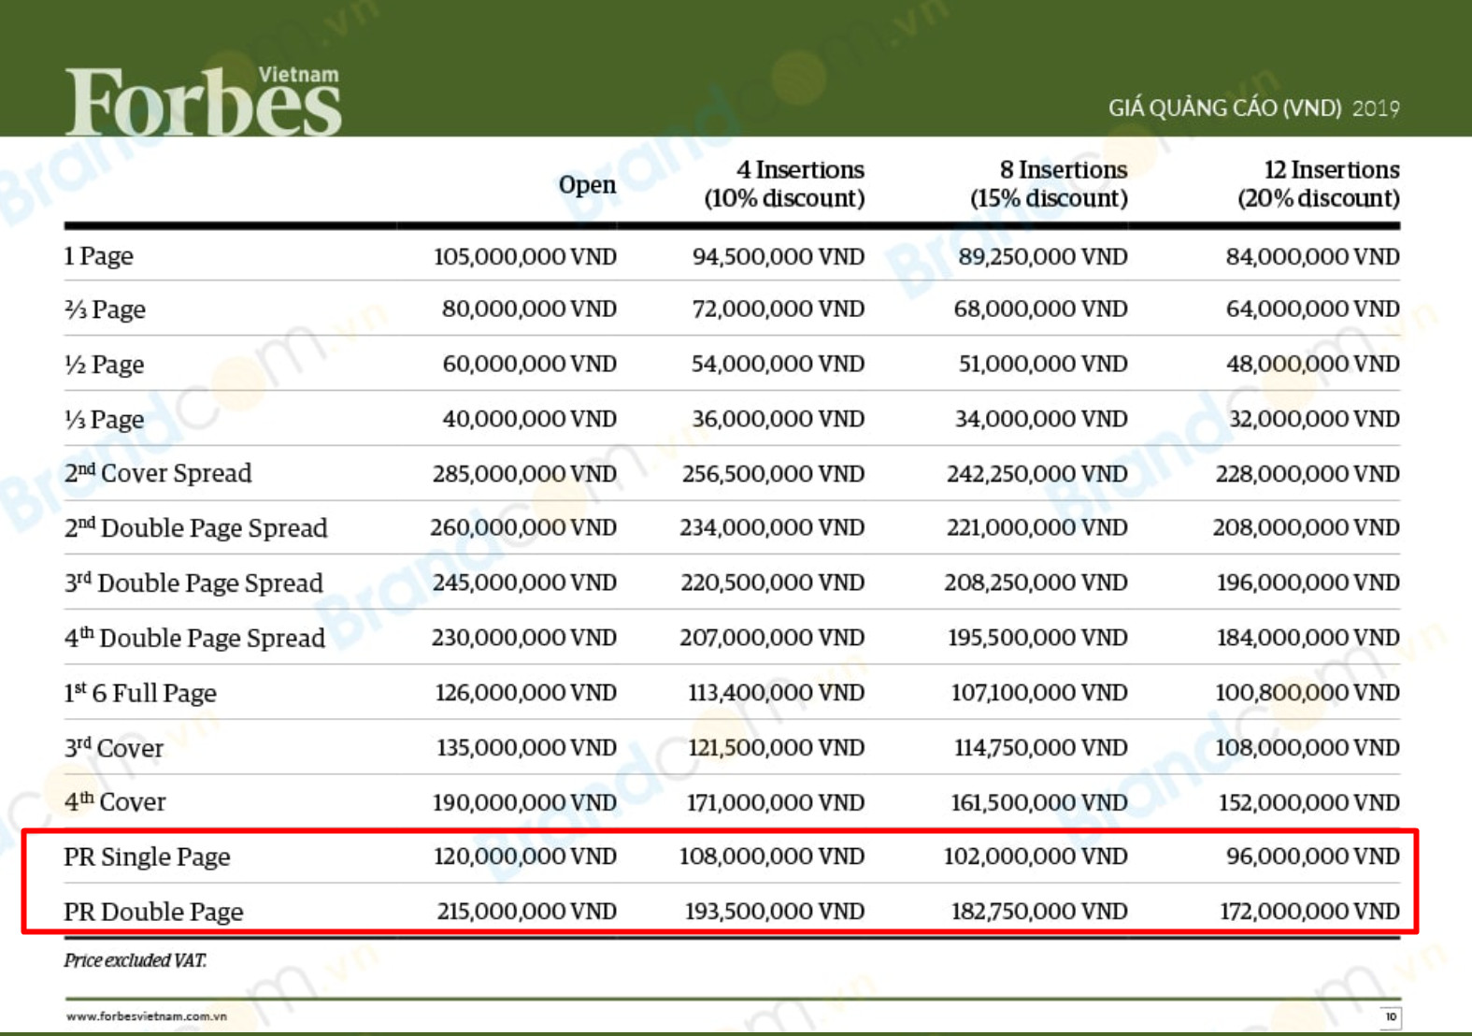Click the 114,750,000 VND cell
1472x1036 pixels.
click(1041, 748)
